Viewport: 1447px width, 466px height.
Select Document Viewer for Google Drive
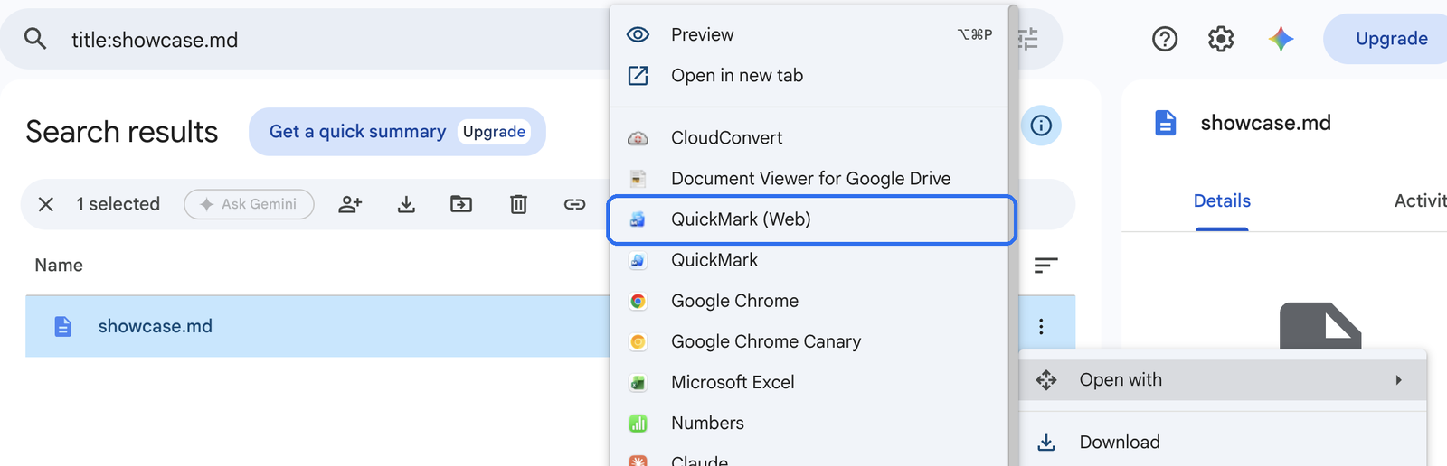(x=809, y=179)
